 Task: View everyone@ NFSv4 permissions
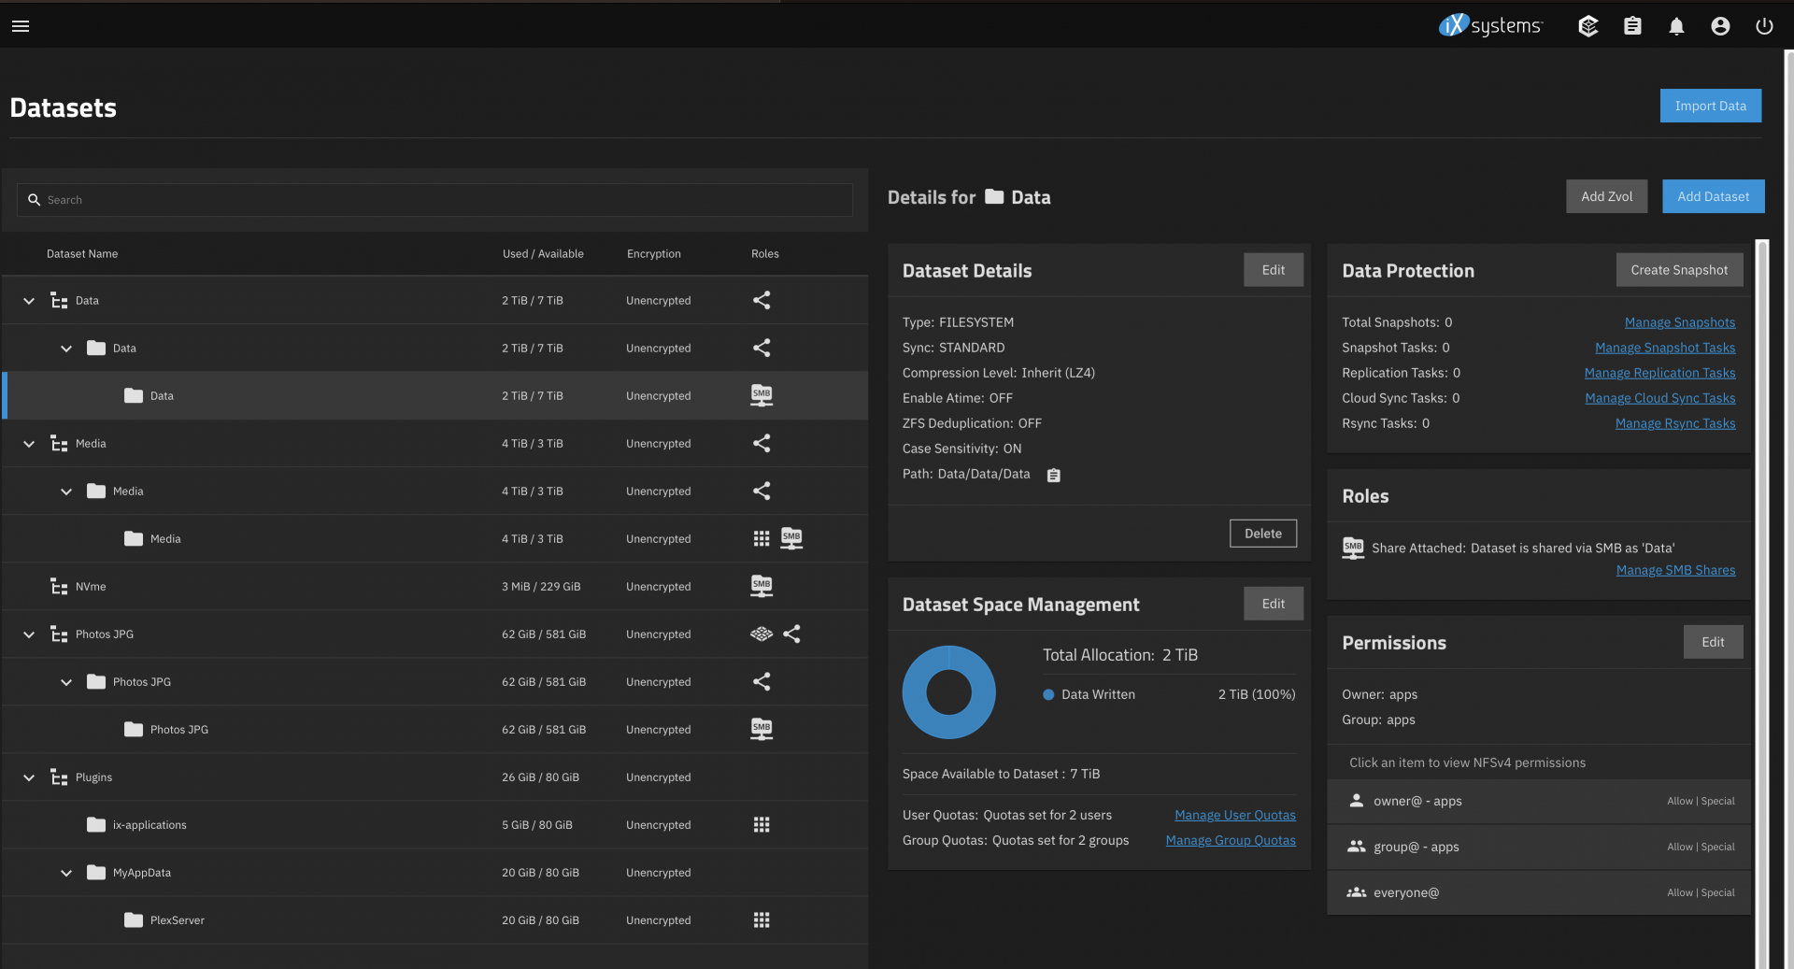point(1538,892)
